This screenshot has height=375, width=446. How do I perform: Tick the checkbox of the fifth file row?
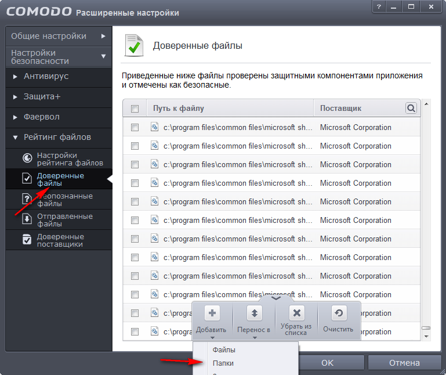[135, 201]
